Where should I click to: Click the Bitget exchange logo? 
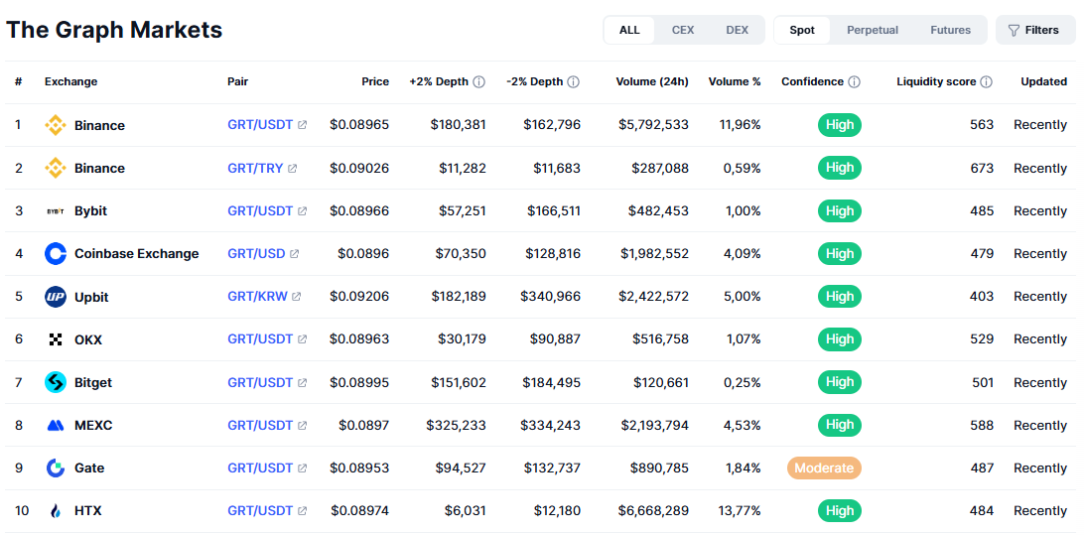(x=56, y=382)
